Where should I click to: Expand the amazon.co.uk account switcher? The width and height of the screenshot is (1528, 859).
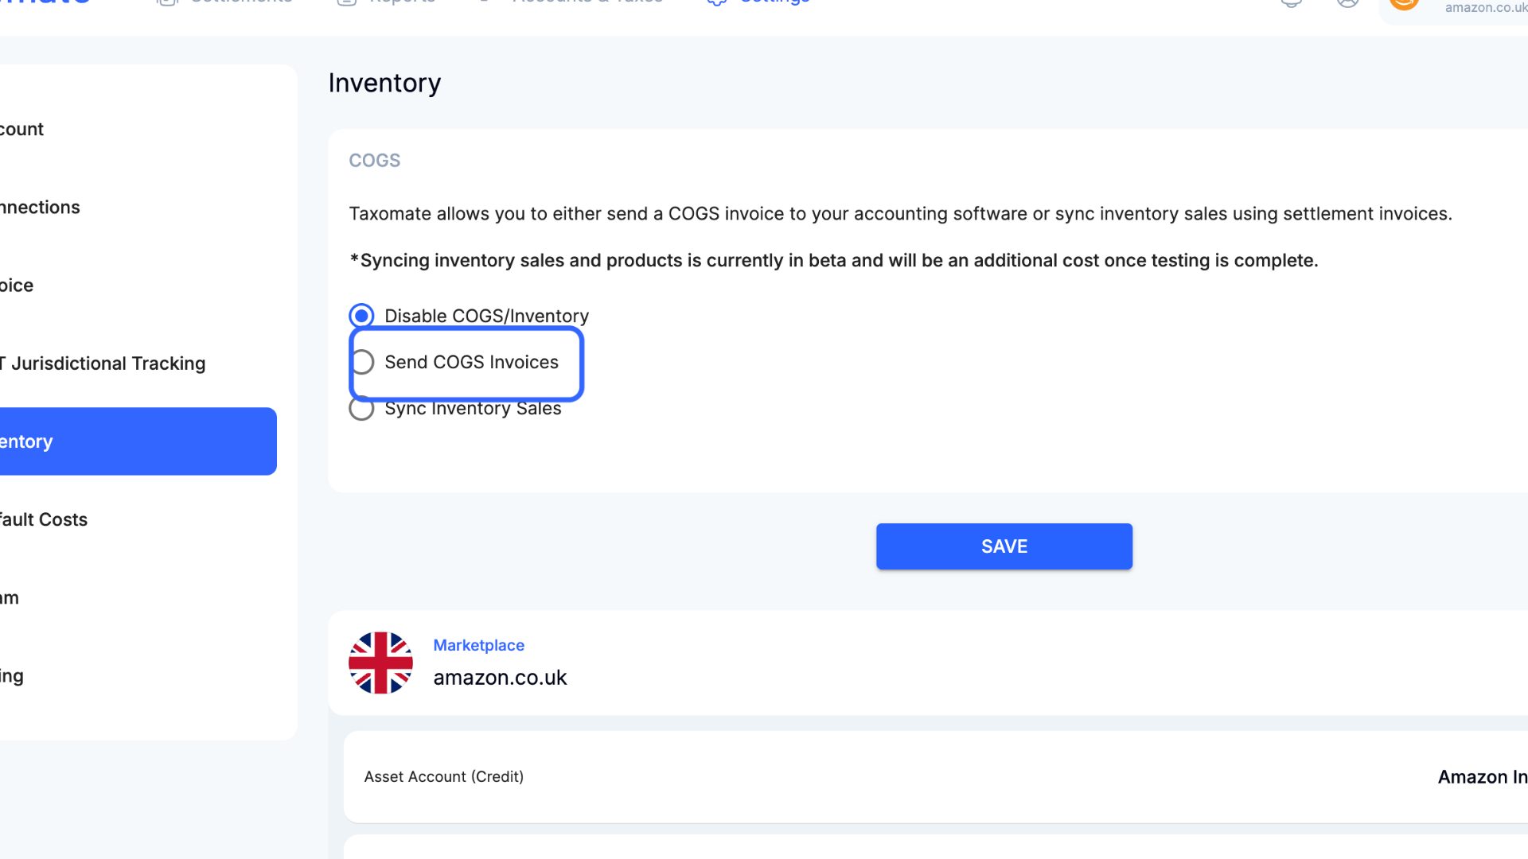(x=1486, y=7)
